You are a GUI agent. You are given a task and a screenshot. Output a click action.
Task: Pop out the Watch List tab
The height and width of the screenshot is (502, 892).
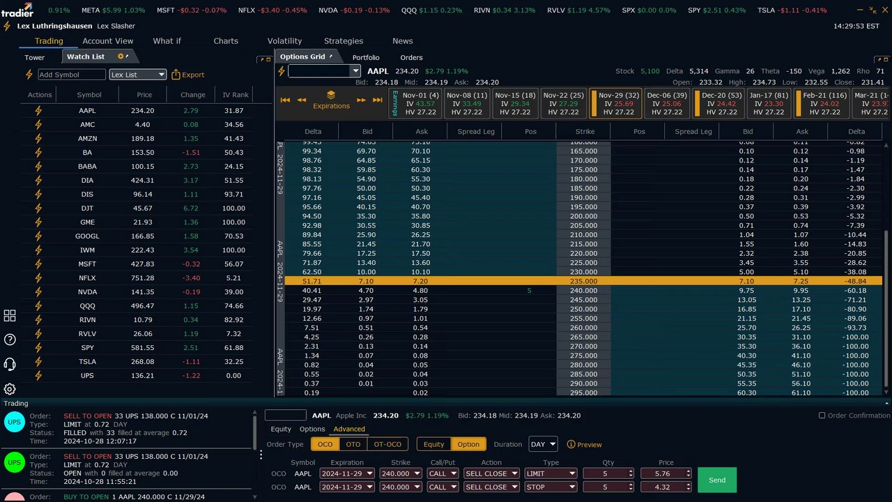[128, 56]
